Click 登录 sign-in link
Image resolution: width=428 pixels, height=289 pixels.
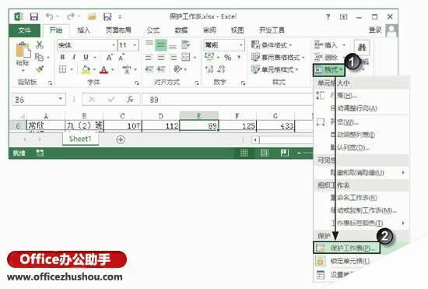(x=375, y=30)
